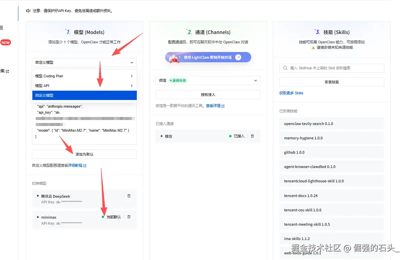The width and height of the screenshot is (407, 260).
Task: Select the memory-hygiene 1.0.0 skill
Action: point(332,138)
